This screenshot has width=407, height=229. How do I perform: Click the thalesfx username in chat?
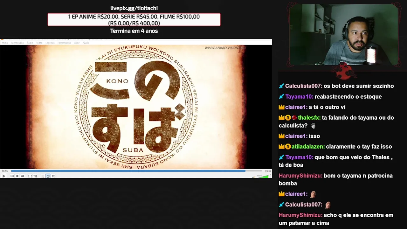[309, 118]
